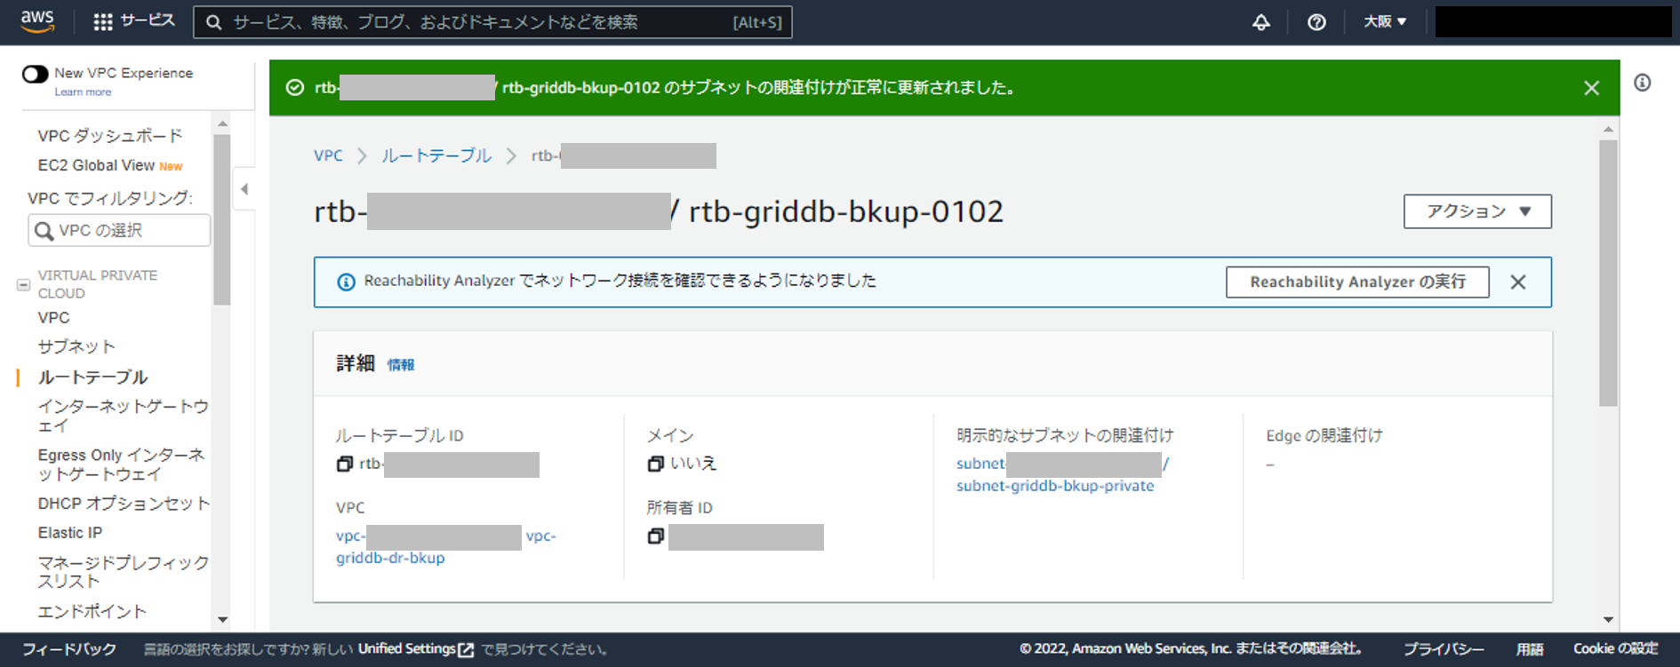Open Cookie の設定 in the footer

1615,649
